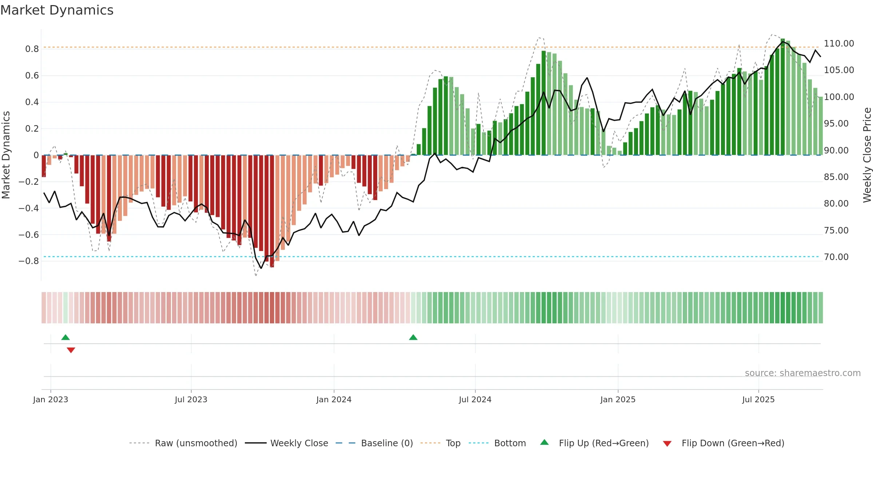The width and height of the screenshot is (873, 491).
Task: Click the −0.8 left axis tick label
Action: (x=29, y=261)
